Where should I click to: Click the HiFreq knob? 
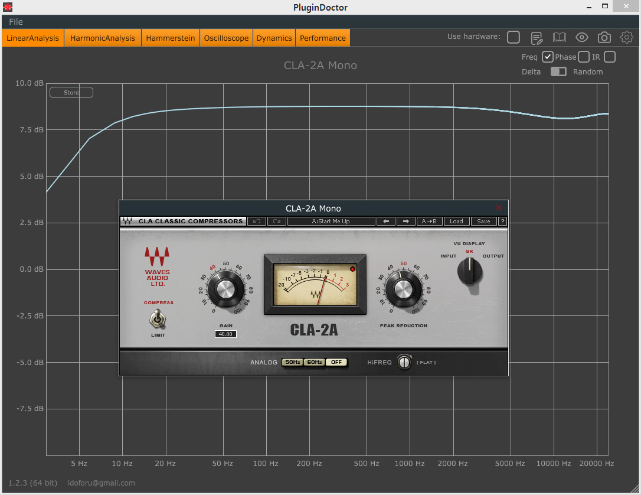pos(404,362)
